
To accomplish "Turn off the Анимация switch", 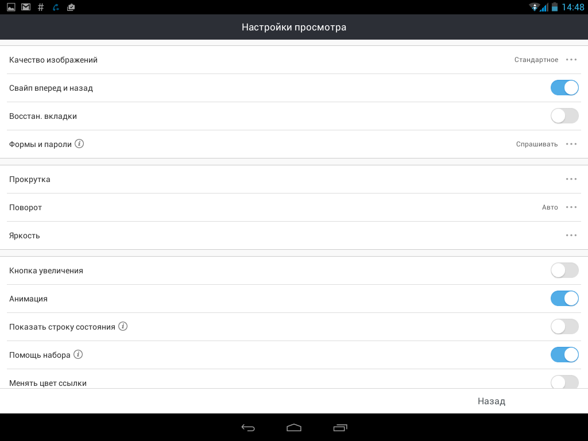I will 564,299.
